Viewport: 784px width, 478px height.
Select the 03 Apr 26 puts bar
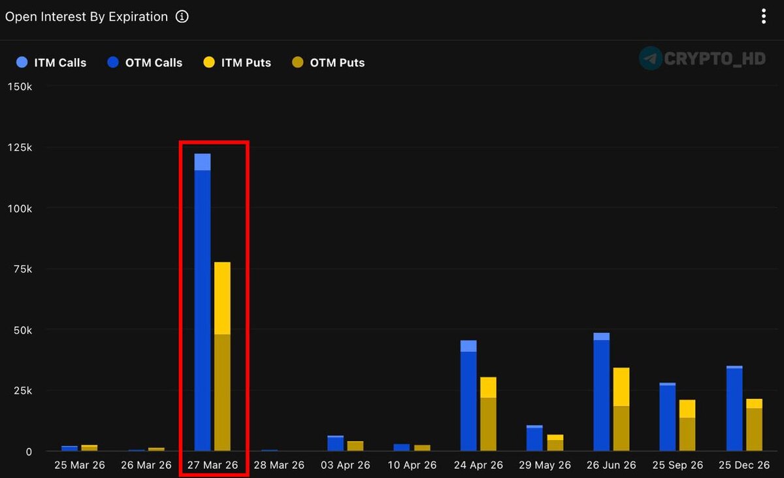[x=355, y=446]
